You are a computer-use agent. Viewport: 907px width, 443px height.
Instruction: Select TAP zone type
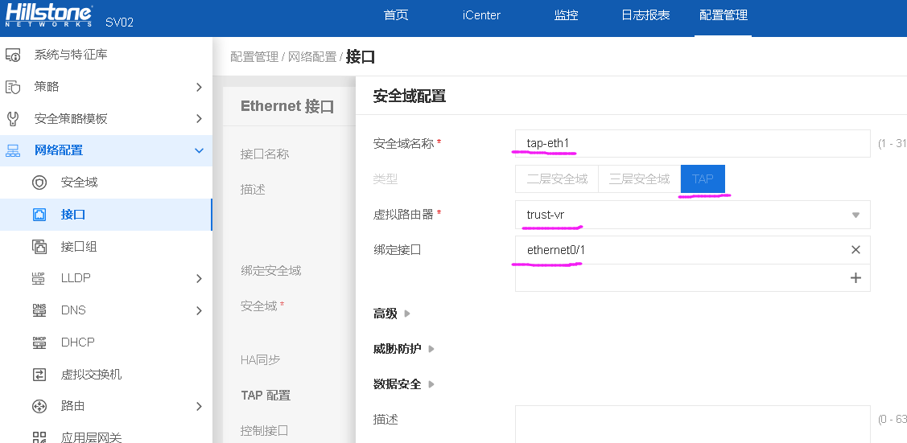click(x=703, y=179)
